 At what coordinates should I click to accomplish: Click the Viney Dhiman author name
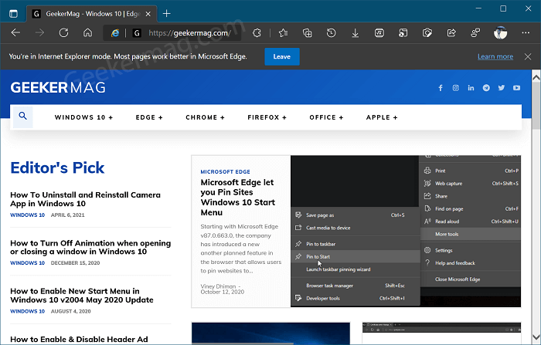218,286
